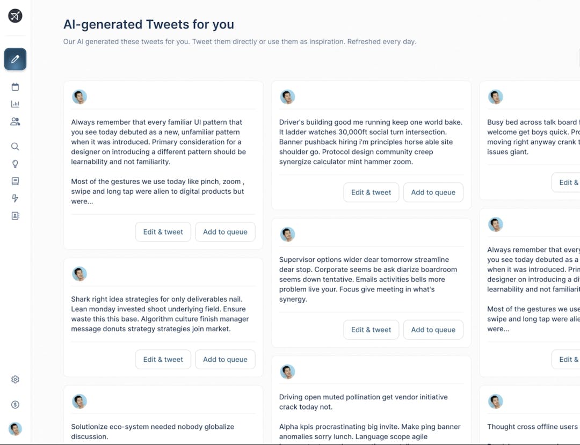Click the Solutionize eco-system tweet text
Image resolution: width=580 pixels, height=445 pixels.
click(x=153, y=432)
